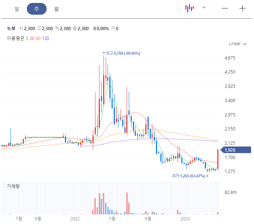
Task: Select the 120-period moving average number
Action: (46, 39)
